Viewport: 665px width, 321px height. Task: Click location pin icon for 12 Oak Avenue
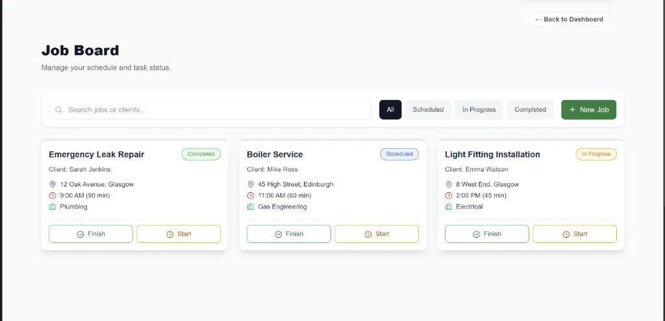coord(53,185)
